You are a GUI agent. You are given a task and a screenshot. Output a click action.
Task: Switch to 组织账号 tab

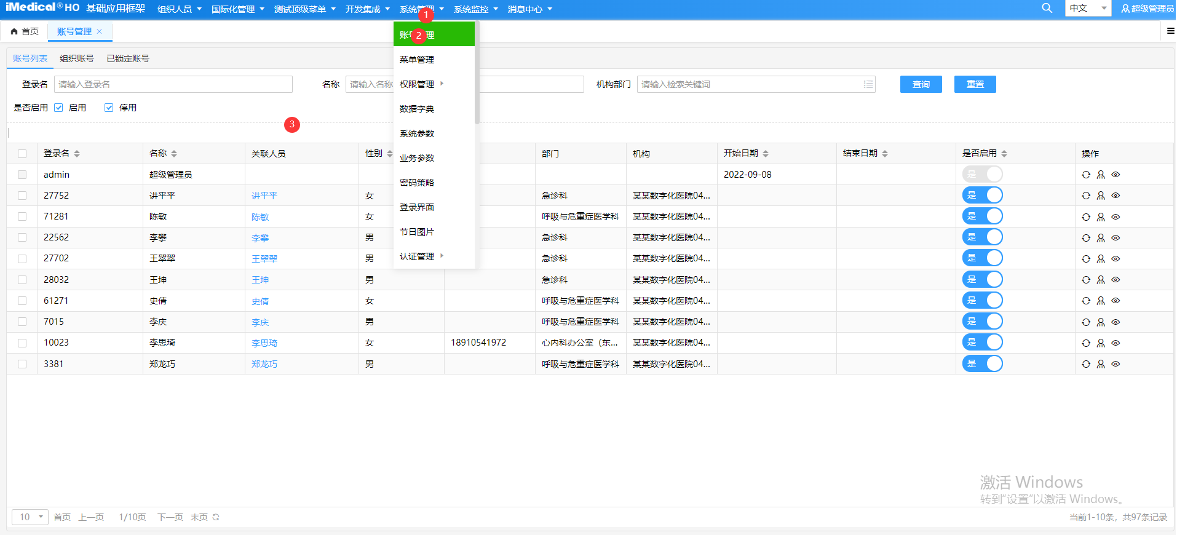pyautogui.click(x=77, y=58)
